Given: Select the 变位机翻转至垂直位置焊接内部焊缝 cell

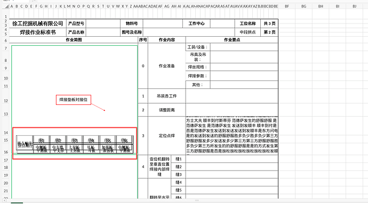Looking at the screenshot, I should tap(159, 167).
